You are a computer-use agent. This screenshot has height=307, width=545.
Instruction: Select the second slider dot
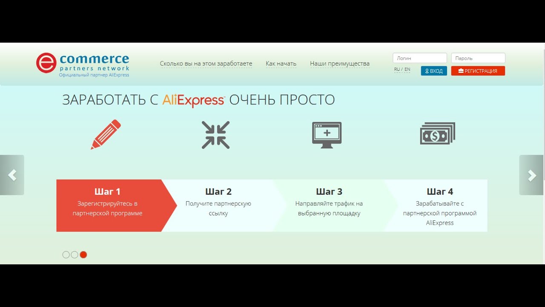(x=75, y=255)
